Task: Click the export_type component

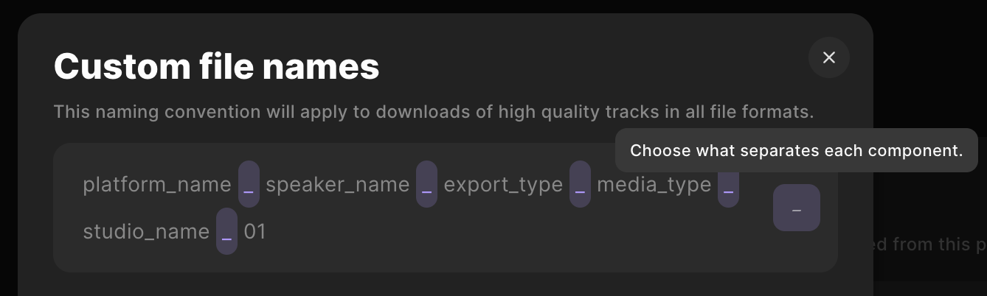Action: pos(503,184)
